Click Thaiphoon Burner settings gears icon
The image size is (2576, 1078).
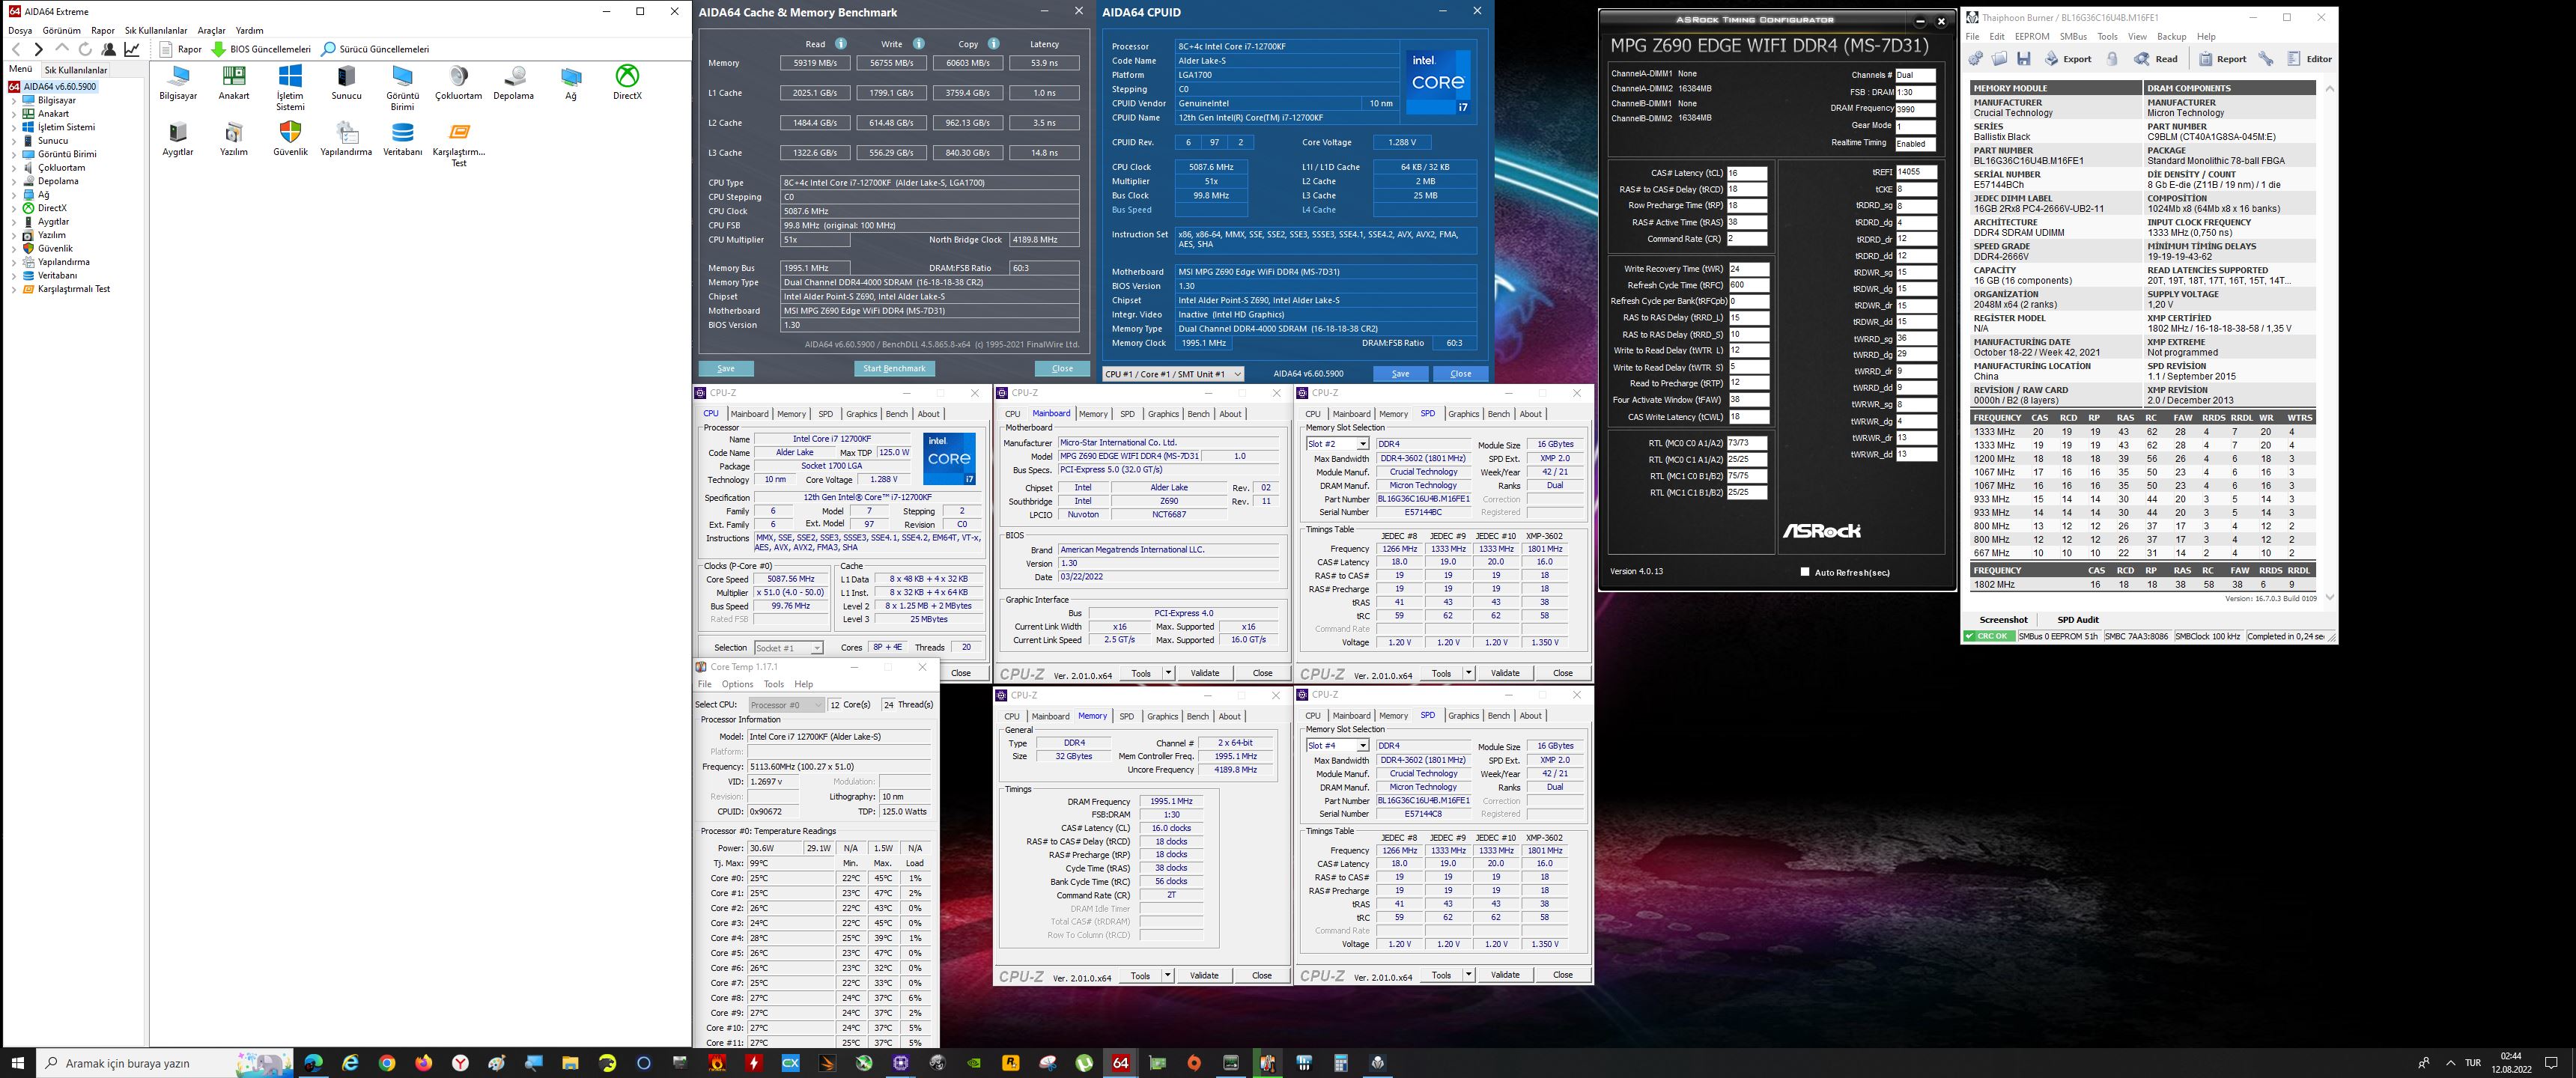click(1976, 59)
